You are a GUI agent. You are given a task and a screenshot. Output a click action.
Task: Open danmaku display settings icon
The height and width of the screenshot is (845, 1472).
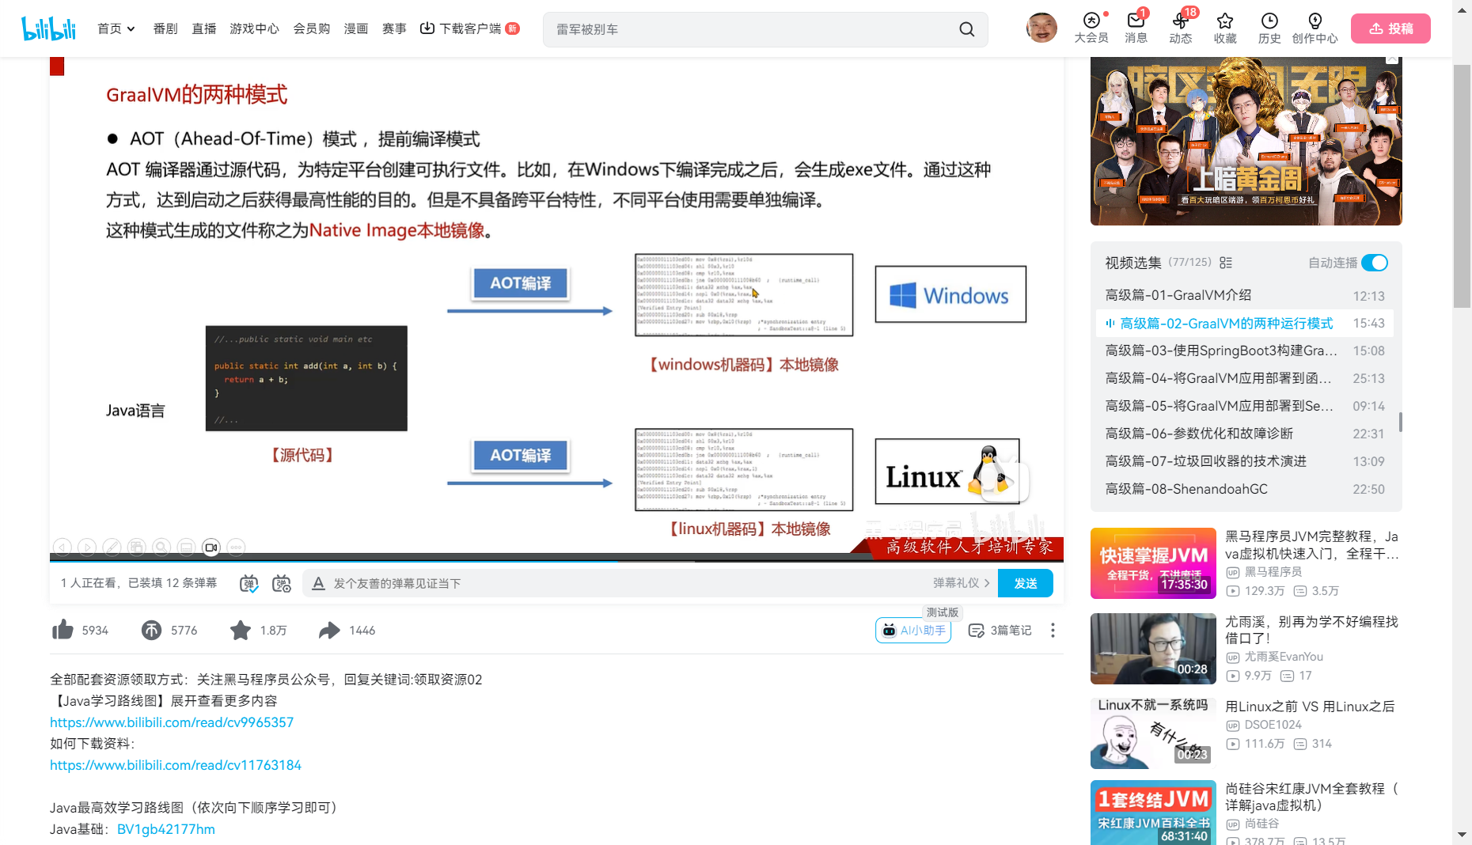(281, 583)
